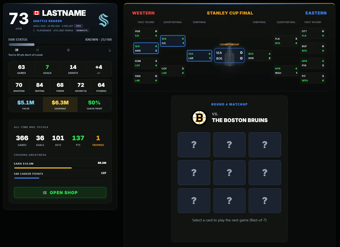Select the center mystery card in the grid
The width and height of the screenshot is (340, 247).
tap(229, 173)
